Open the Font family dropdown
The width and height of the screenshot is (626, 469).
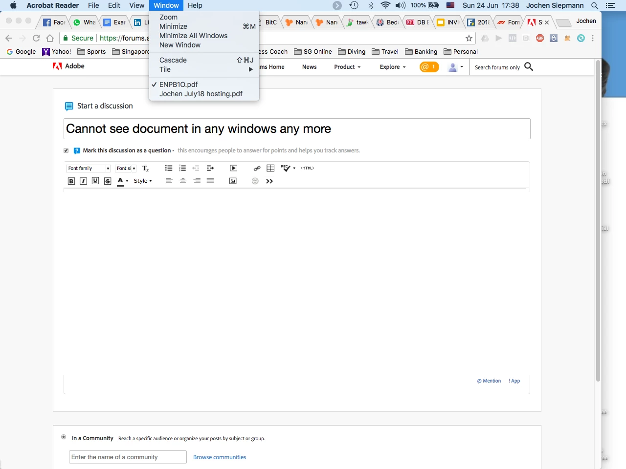pos(88,169)
